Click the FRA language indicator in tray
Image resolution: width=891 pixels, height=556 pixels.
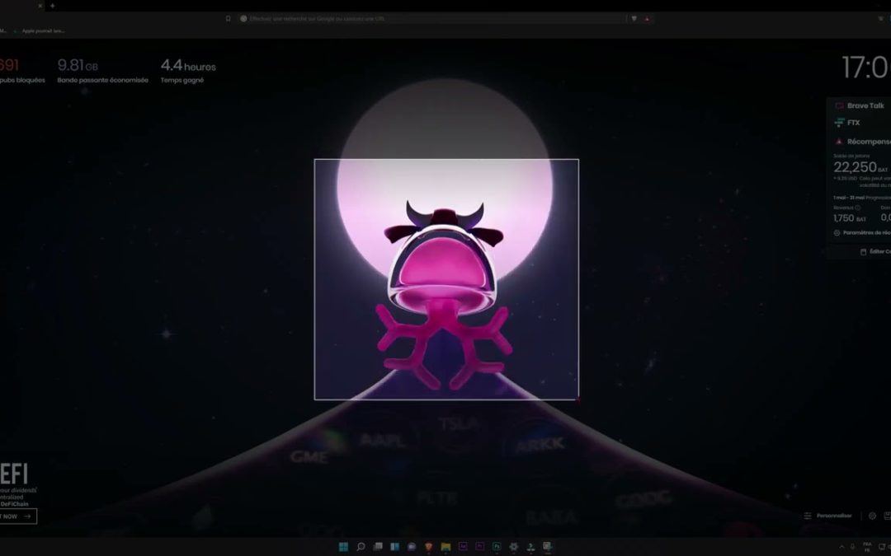867,547
